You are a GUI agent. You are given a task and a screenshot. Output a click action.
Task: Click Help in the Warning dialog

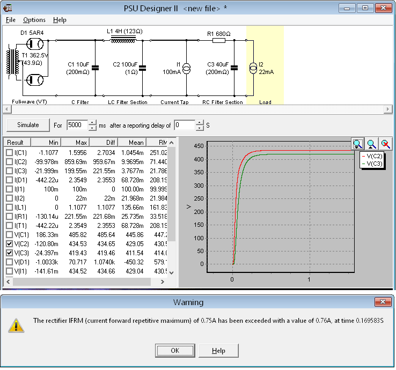pyautogui.click(x=218, y=351)
